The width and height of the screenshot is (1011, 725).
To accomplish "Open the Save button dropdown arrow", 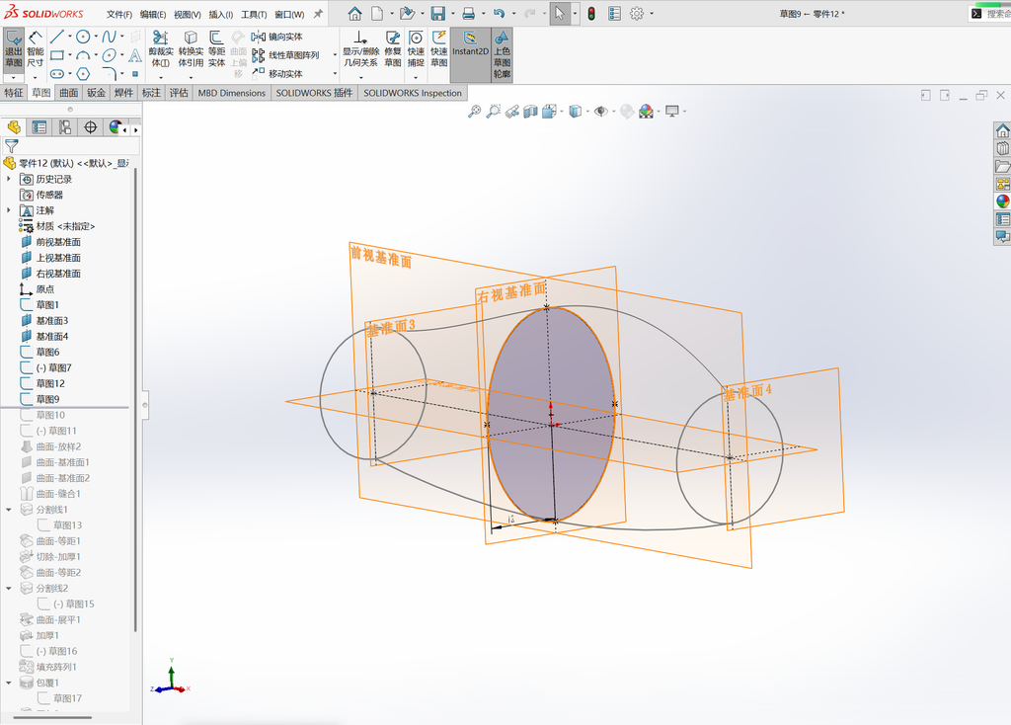I will coord(452,14).
